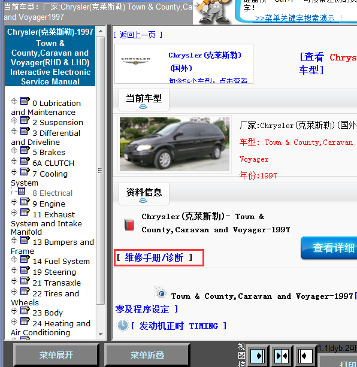Expand the 7 Cooling System node

coord(14,172)
